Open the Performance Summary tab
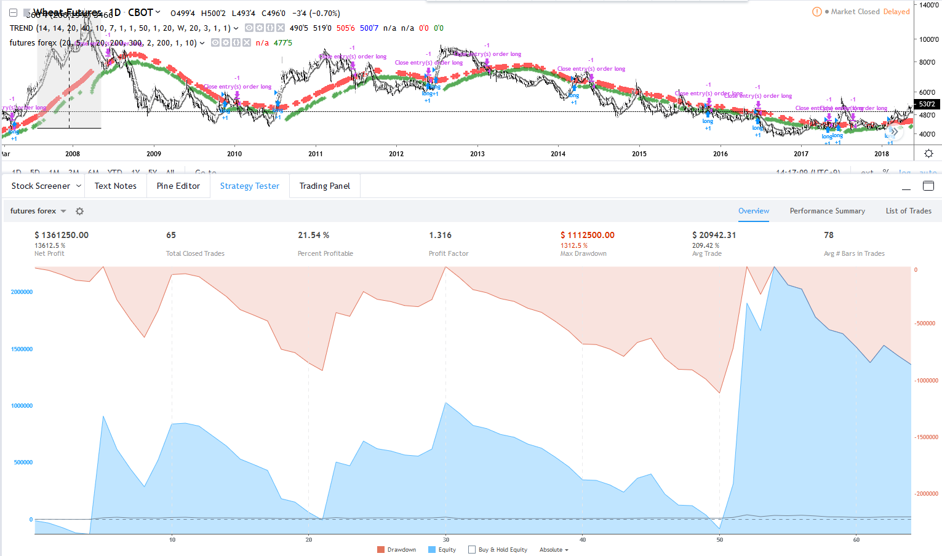This screenshot has height=556, width=942. 827,211
